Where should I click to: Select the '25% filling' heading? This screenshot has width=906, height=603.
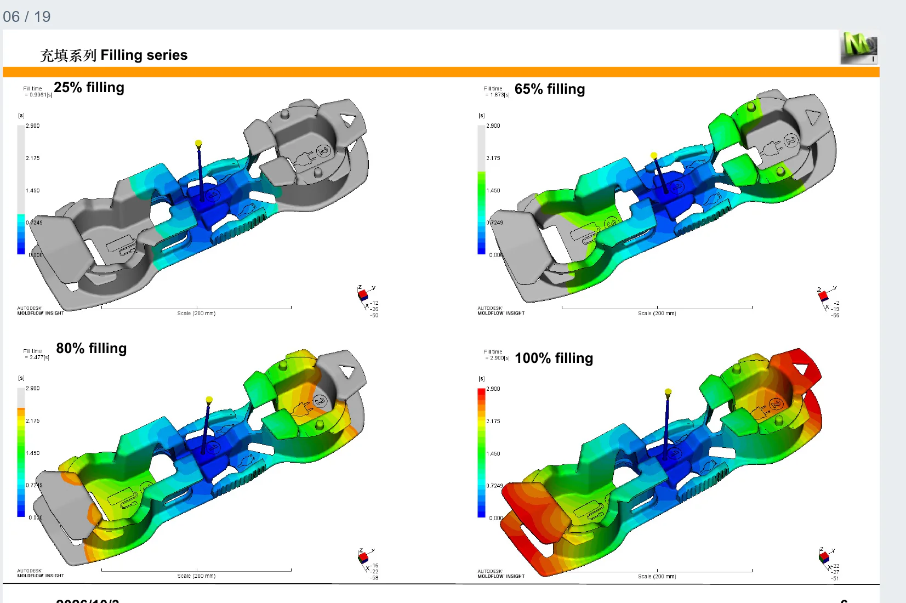[x=89, y=88]
